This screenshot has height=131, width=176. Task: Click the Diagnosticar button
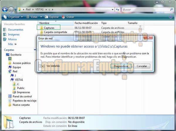click(121, 66)
